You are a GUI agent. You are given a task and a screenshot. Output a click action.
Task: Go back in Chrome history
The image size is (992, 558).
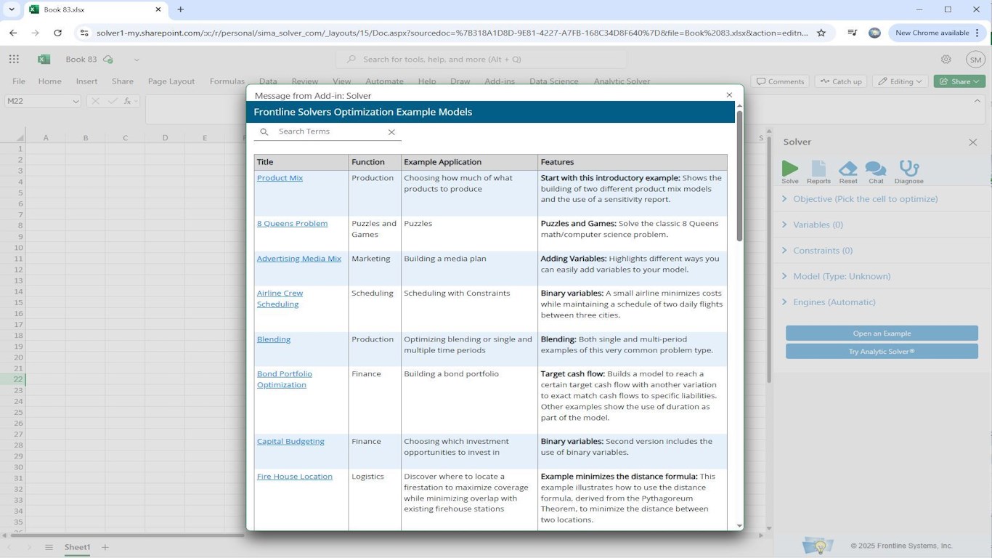pyautogui.click(x=13, y=33)
